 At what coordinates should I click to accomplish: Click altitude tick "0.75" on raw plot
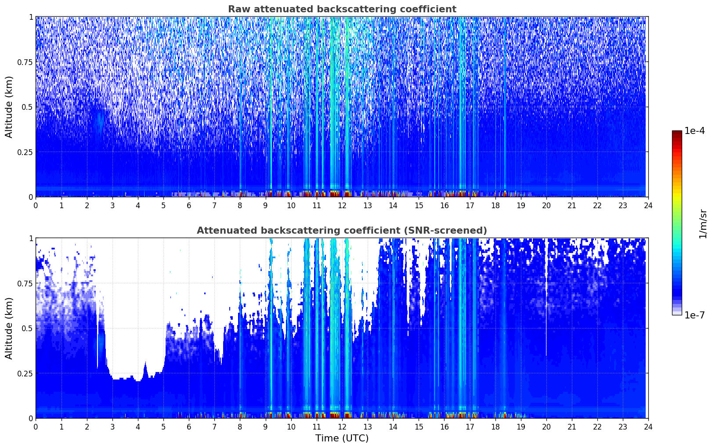(25, 62)
